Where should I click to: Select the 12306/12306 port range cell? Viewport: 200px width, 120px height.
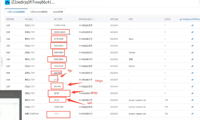click(60, 25)
